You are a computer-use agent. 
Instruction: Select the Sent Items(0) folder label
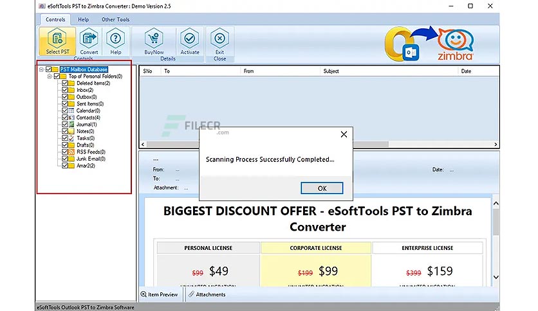click(90, 104)
